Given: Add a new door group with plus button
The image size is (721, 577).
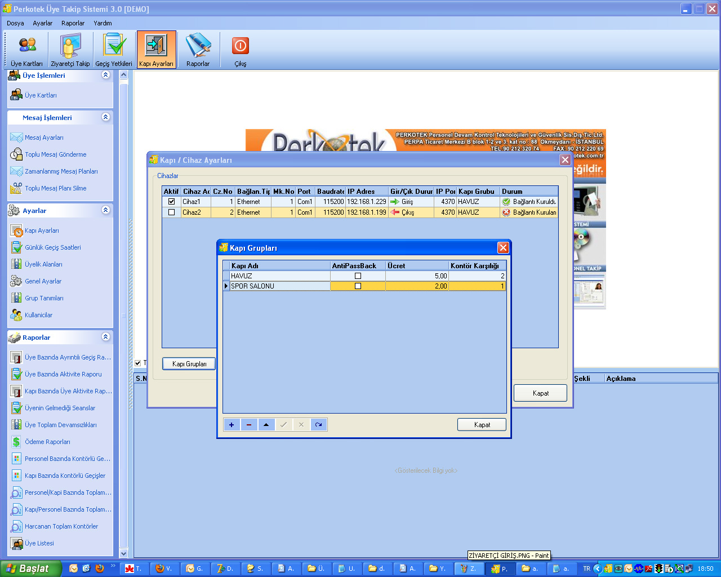Looking at the screenshot, I should pyautogui.click(x=232, y=425).
